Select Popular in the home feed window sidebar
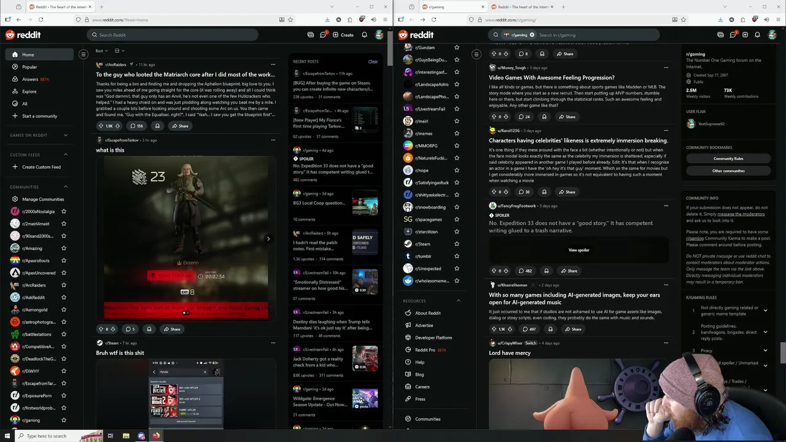 pos(39,67)
